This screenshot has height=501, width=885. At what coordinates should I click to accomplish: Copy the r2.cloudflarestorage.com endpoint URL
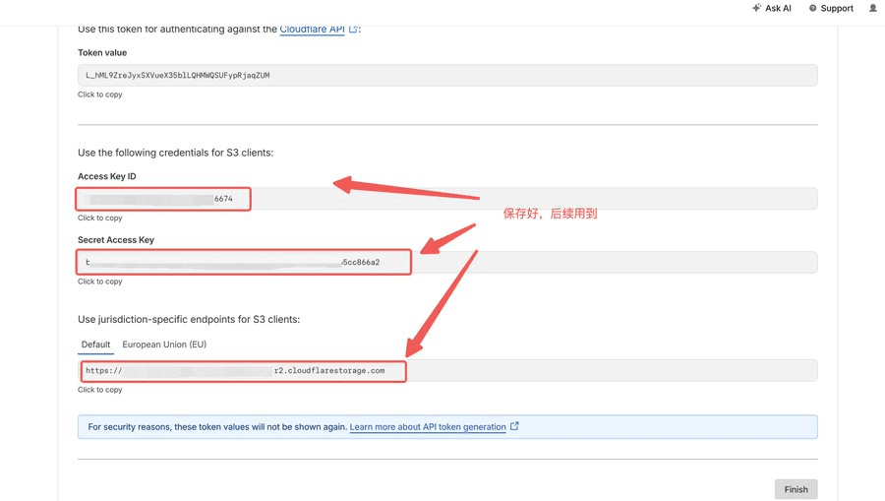447,370
